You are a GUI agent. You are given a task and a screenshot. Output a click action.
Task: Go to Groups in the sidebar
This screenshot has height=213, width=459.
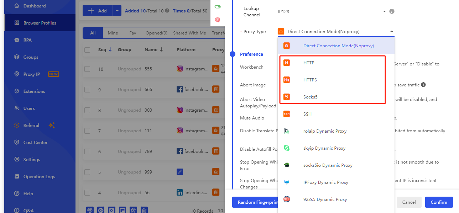point(31,57)
